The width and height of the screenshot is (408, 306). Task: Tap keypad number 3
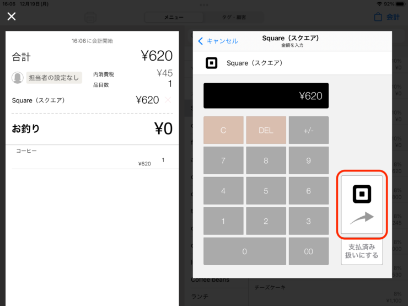(309, 221)
